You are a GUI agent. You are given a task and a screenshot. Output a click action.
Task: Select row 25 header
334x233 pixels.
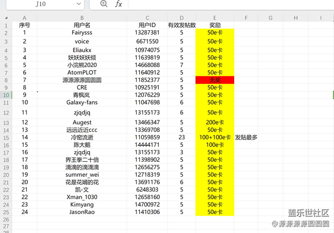(6, 212)
